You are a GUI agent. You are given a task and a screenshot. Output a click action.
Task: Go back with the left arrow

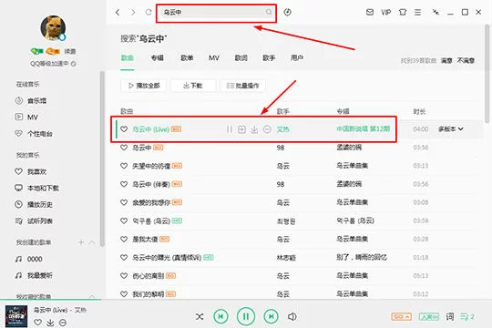click(118, 12)
